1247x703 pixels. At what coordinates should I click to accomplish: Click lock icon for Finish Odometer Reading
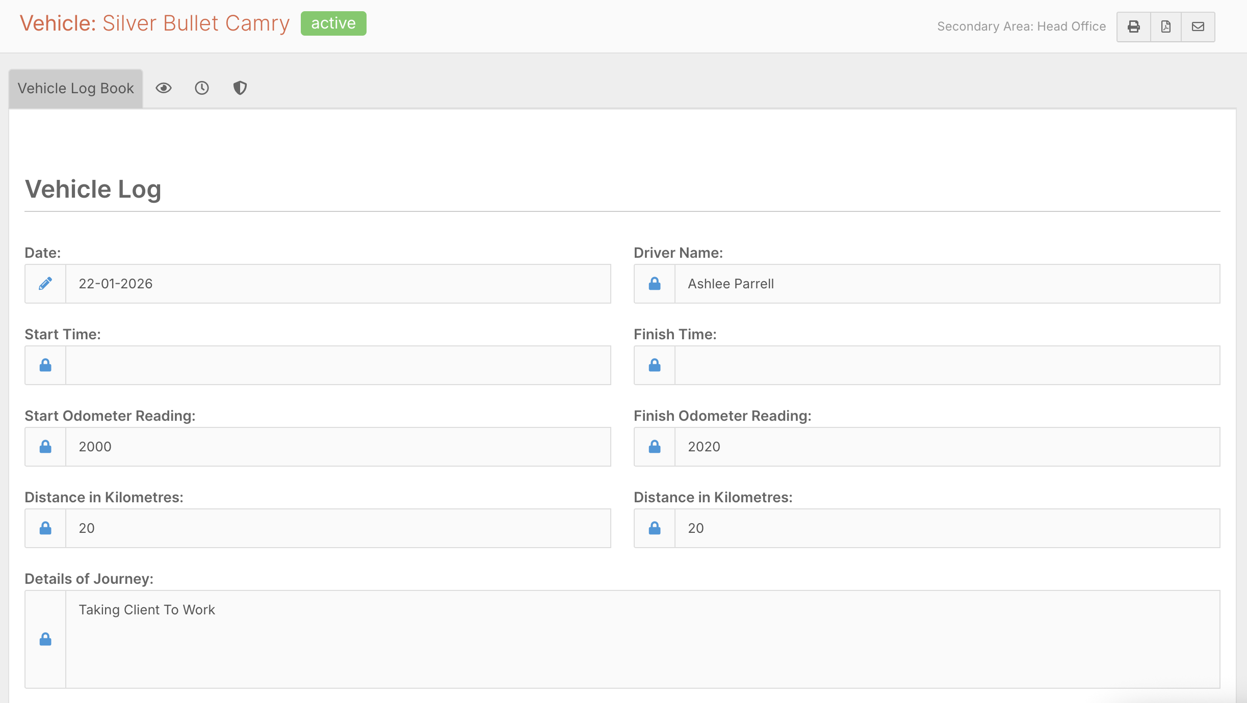[x=655, y=447]
